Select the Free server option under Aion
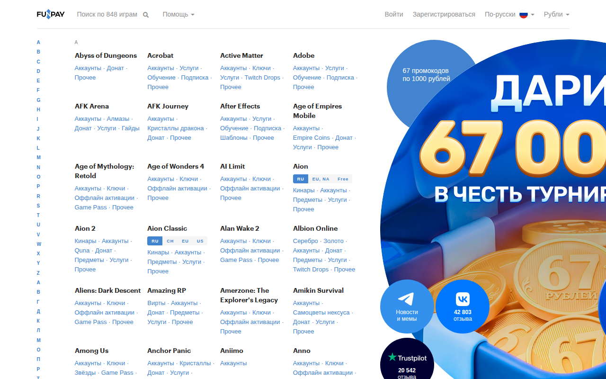 343,179
